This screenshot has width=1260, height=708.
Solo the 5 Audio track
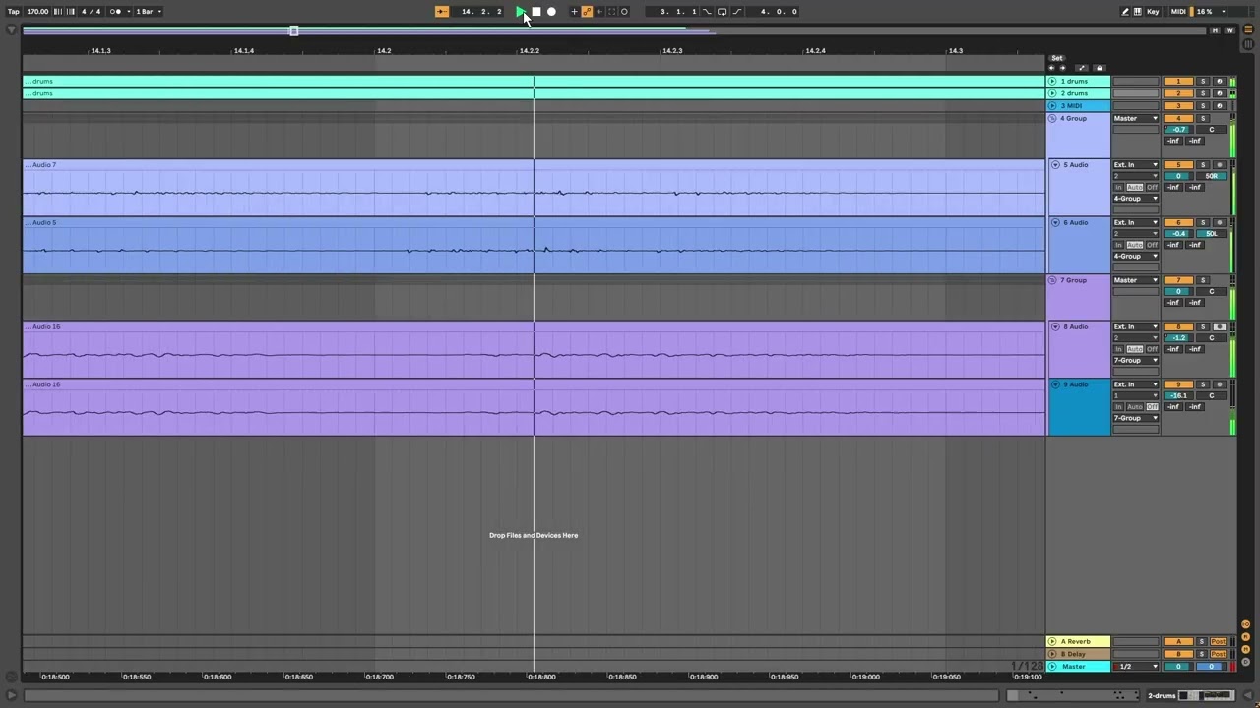[1203, 165]
